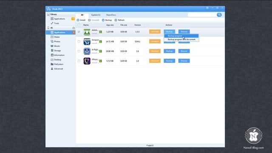Toggle the select-all checkbox in the header
The width and height of the screenshot is (272, 153).
79,25
